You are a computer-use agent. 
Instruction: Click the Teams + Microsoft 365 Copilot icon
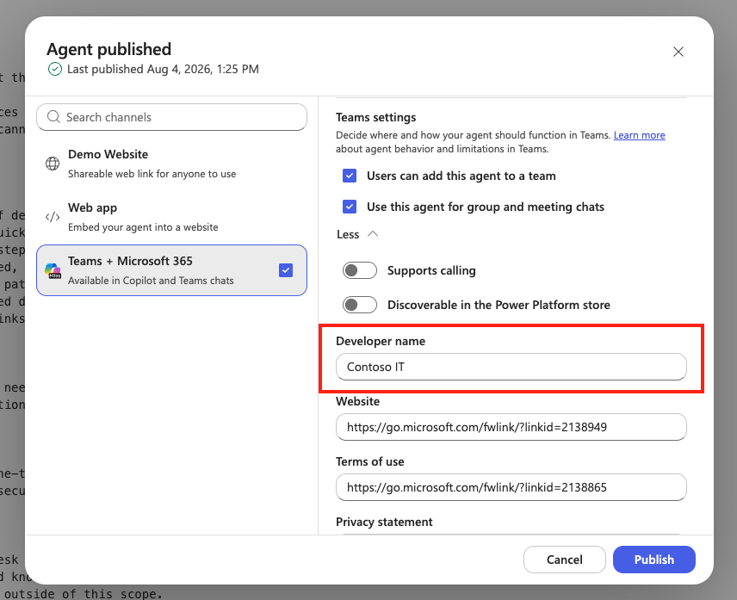click(x=53, y=270)
